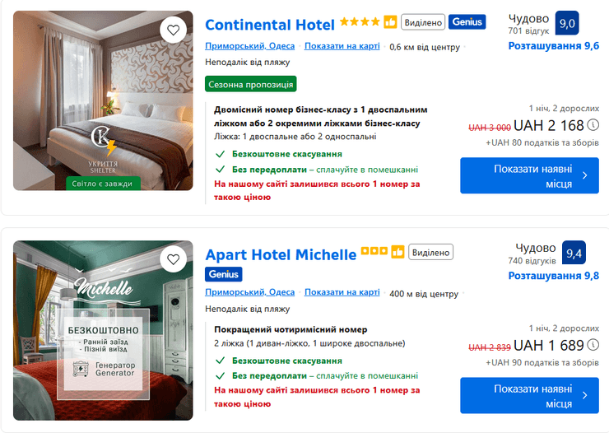Viewport: 609px width, 433px height.
Task: Click Apart Hotel Michelle thumbs-up icon
Action: tap(397, 252)
